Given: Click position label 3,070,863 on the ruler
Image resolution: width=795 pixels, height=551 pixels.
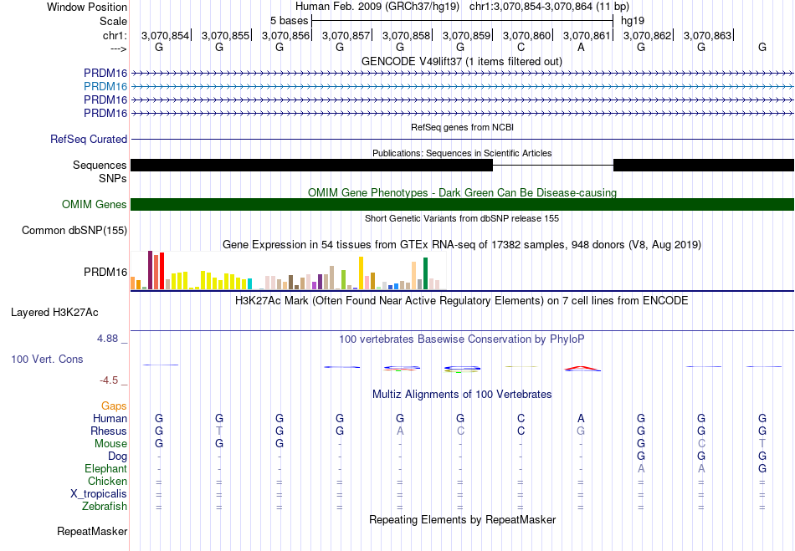Looking at the screenshot, I should (708, 35).
